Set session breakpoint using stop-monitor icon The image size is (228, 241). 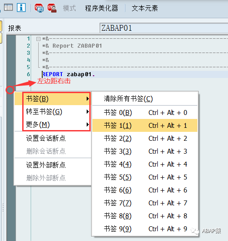tap(39, 8)
